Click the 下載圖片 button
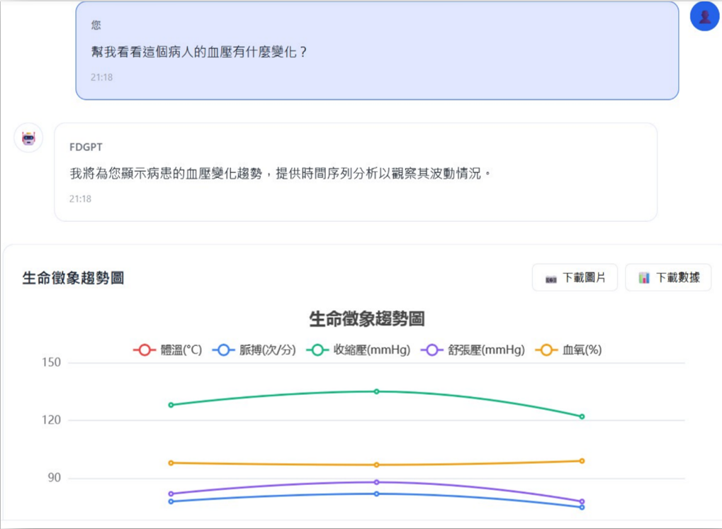The image size is (722, 529). coord(575,277)
